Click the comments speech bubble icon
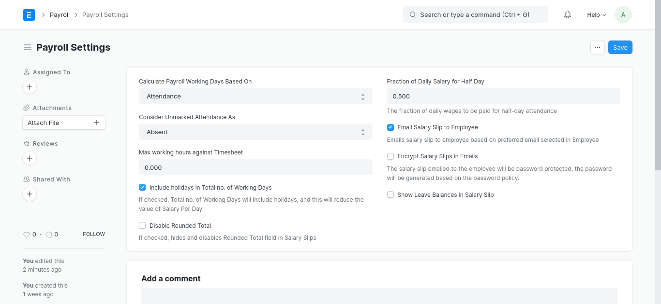 coord(49,235)
